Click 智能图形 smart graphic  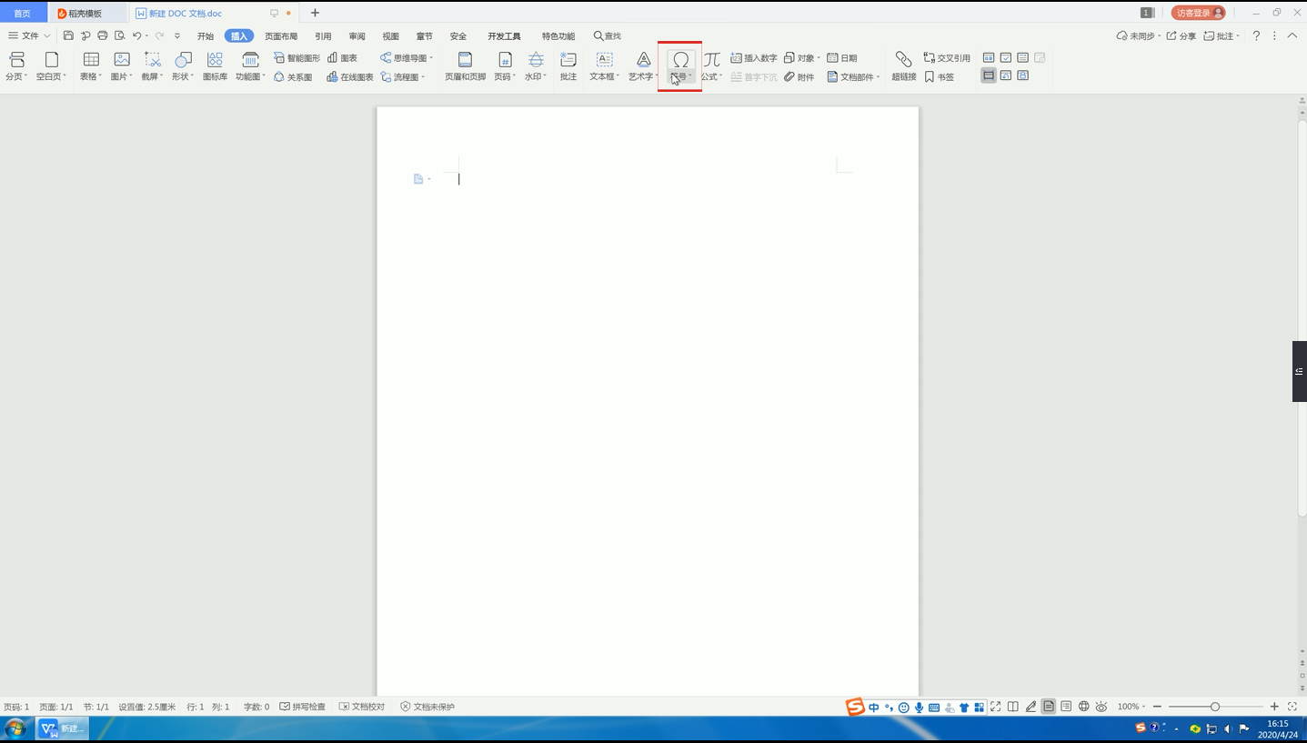[297, 58]
